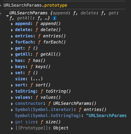The width and height of the screenshot is (131, 134).
Task: Expand the forEach property triangle
Action: point(12,42)
